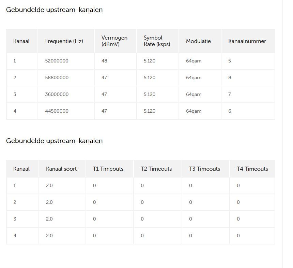
Task: Select the frequency value 52000000
Action: (x=57, y=61)
